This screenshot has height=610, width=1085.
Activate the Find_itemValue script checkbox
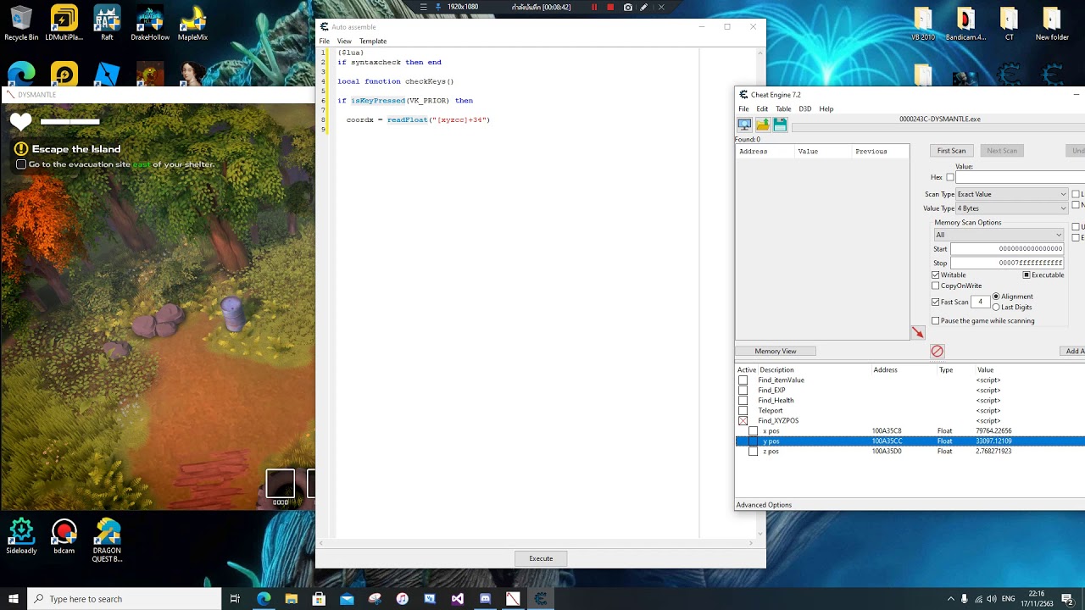coord(743,380)
